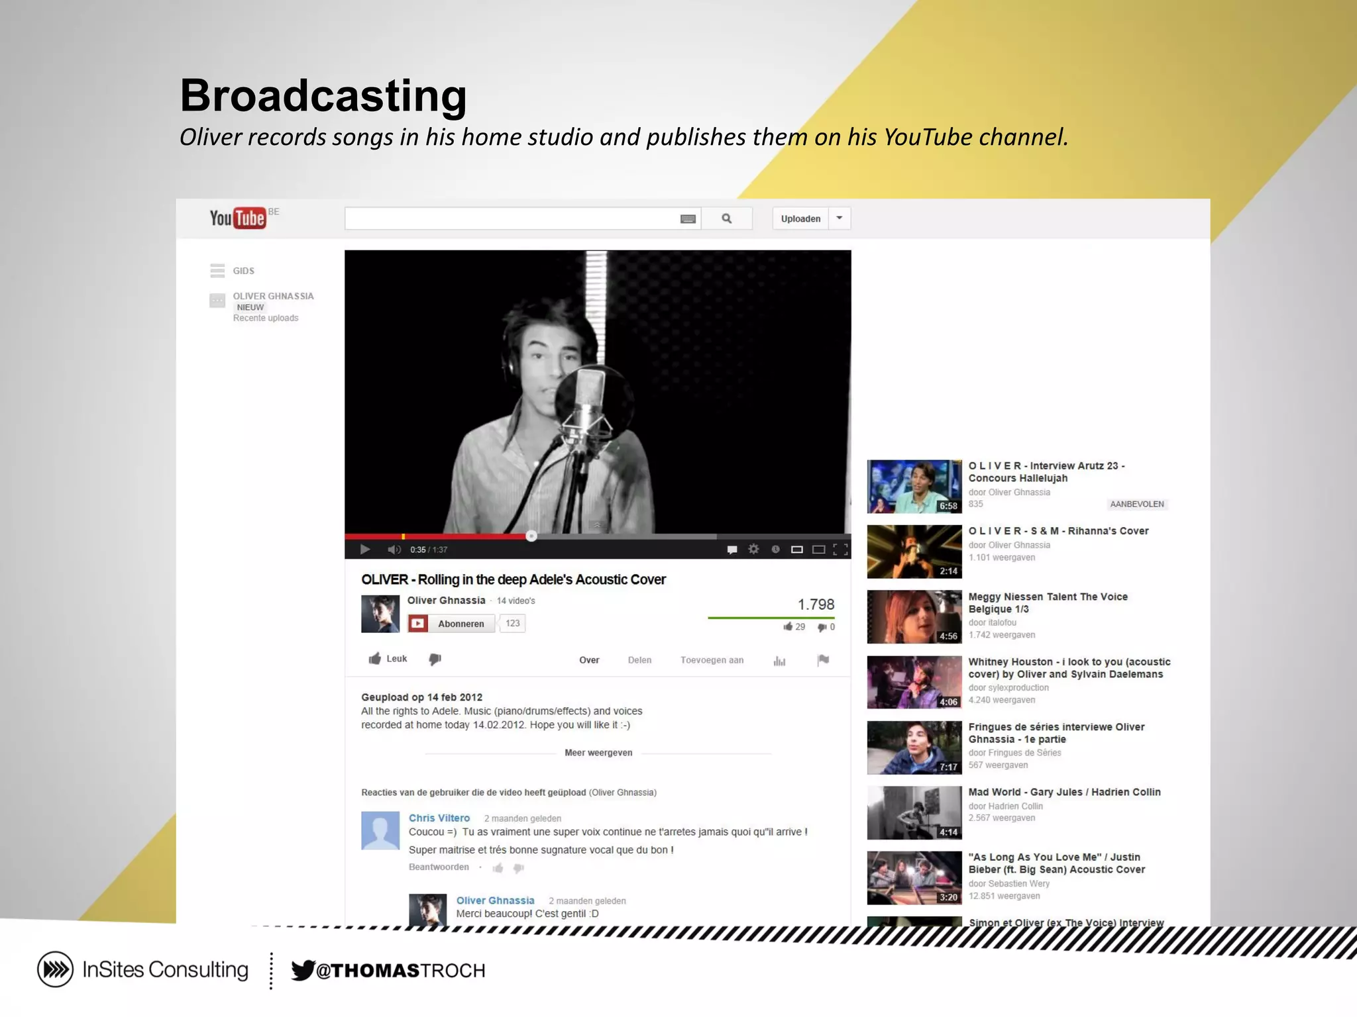Open door sylexproduction uploader link
The image size is (1357, 1017).
1008,688
